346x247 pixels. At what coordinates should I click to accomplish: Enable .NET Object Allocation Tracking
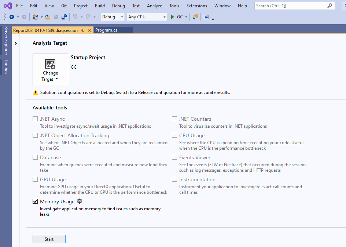[x=35, y=135]
